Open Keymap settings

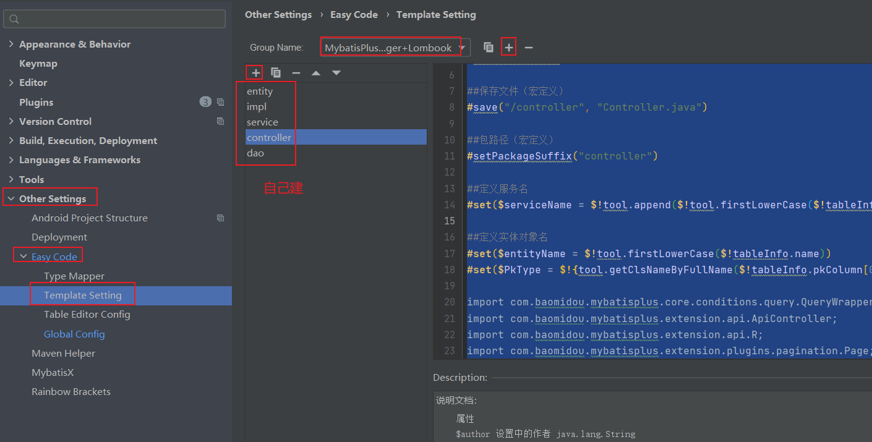tap(38, 64)
